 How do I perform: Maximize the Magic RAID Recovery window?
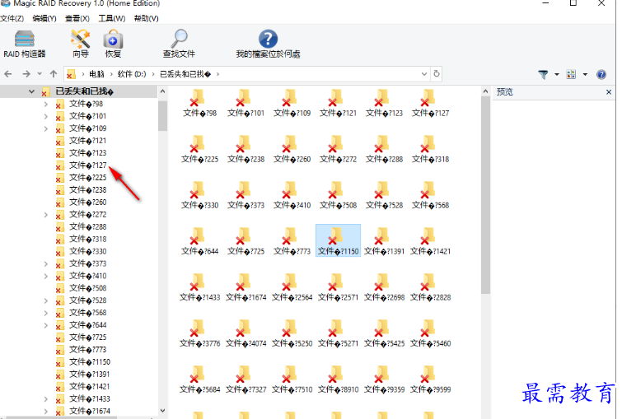click(x=573, y=3)
